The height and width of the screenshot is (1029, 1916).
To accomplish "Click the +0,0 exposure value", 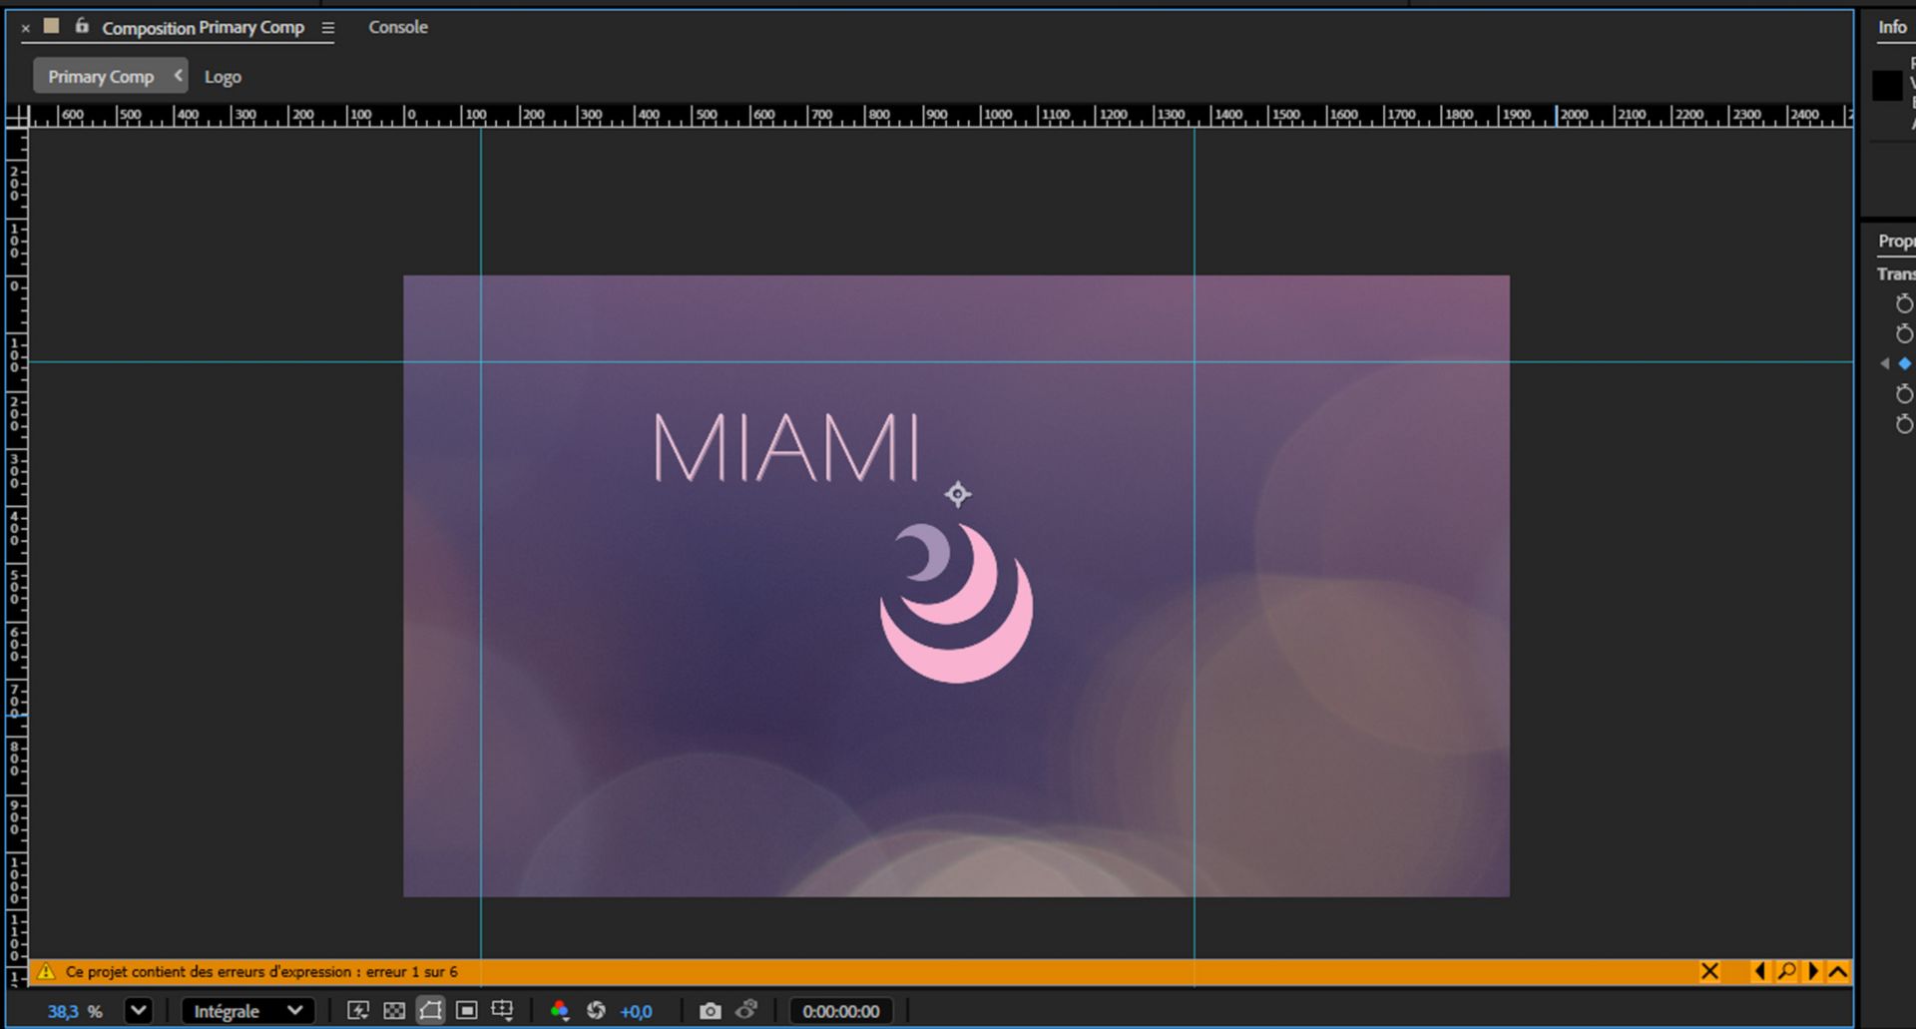I will pyautogui.click(x=636, y=1012).
